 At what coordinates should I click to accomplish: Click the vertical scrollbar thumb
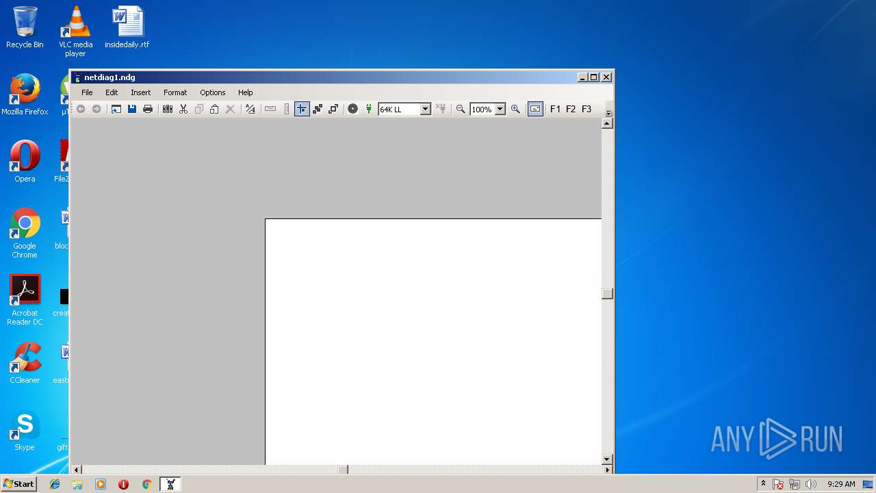[607, 294]
